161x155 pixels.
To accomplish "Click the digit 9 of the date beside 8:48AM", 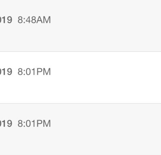I will click(x=10, y=20).
